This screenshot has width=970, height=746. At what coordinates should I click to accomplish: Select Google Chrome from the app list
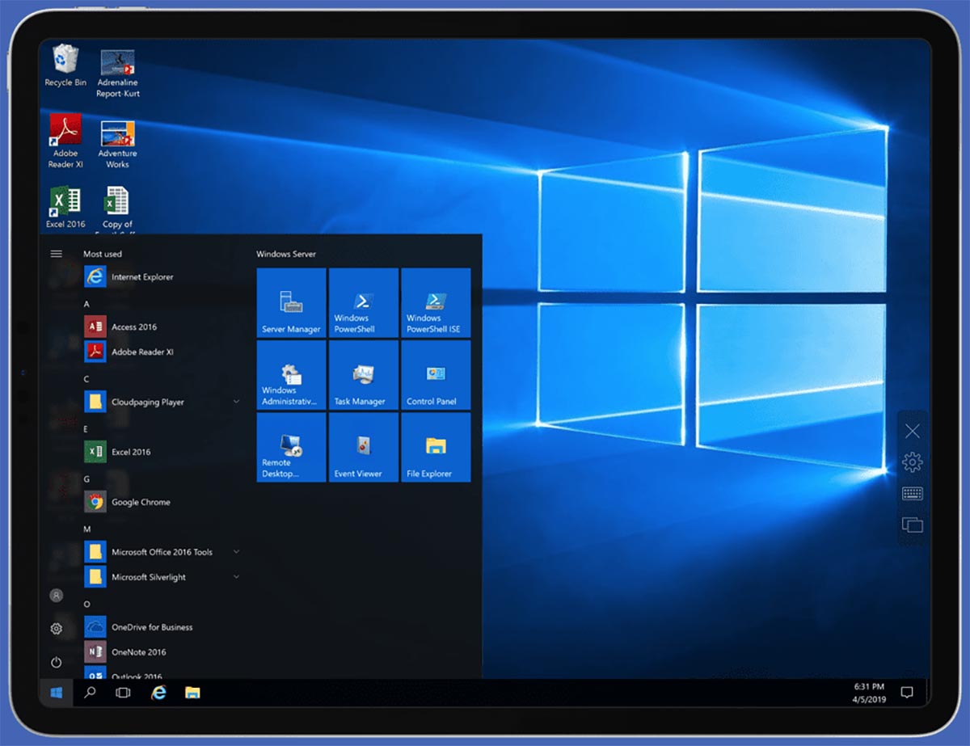(x=141, y=502)
